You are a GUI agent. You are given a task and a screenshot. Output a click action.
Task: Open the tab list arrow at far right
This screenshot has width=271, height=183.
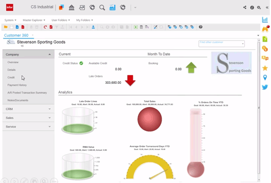point(258,36)
